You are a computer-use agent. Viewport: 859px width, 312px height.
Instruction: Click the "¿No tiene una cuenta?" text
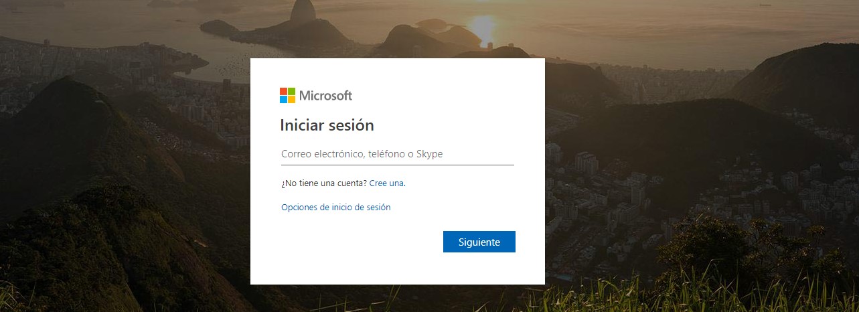point(324,183)
